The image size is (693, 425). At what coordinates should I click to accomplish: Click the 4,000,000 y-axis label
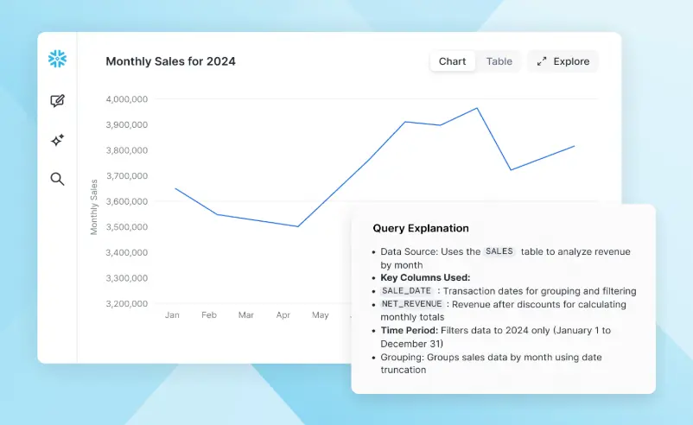[x=126, y=99]
